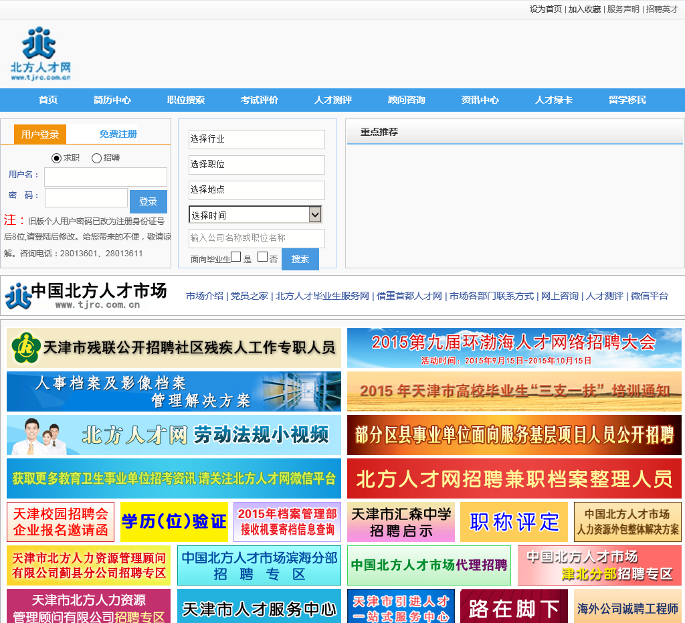Check the 否 graduate checkbox
Viewport: 685px width, 623px height.
click(262, 257)
